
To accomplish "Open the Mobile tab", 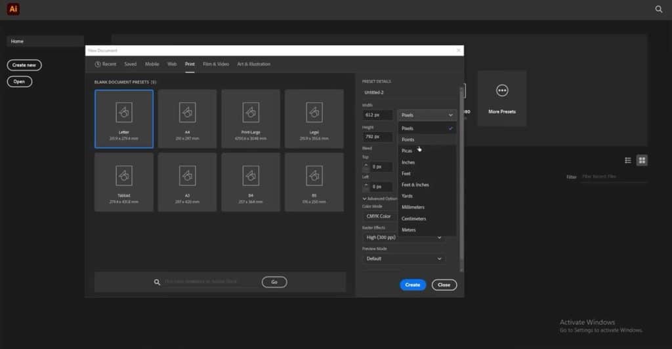I will (x=152, y=64).
